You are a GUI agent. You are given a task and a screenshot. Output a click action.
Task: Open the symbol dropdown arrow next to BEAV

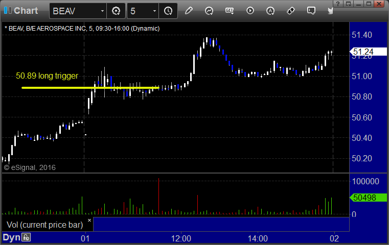[x=102, y=11]
